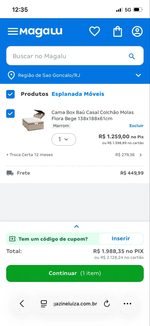Click the Excluir link
This screenshot has width=150, height=326.
137,126
